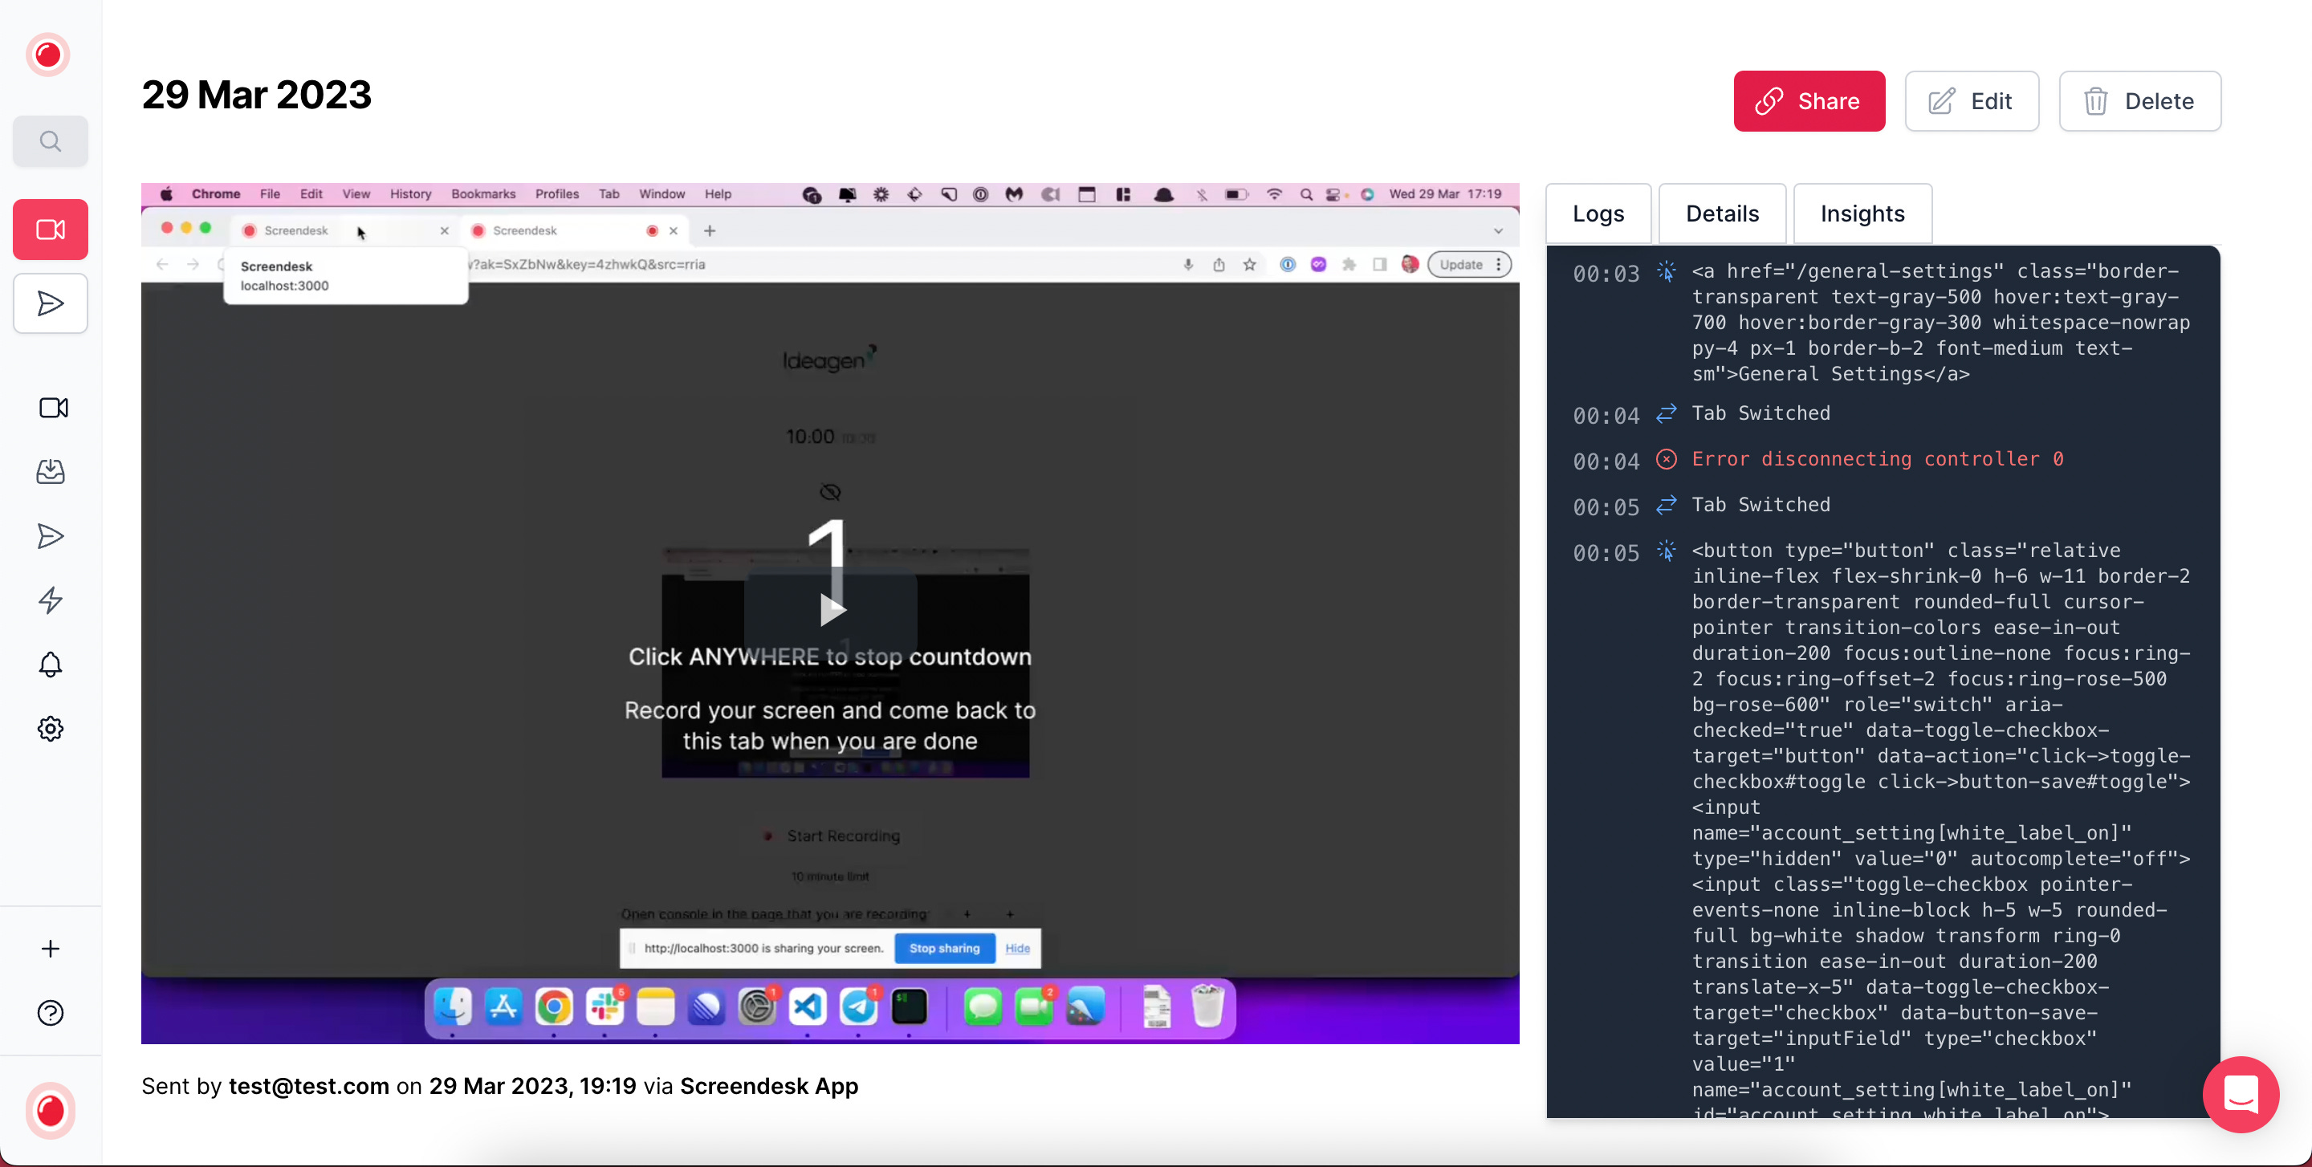2312x1167 pixels.
Task: Open the lightning bolt automations icon
Action: coord(51,600)
